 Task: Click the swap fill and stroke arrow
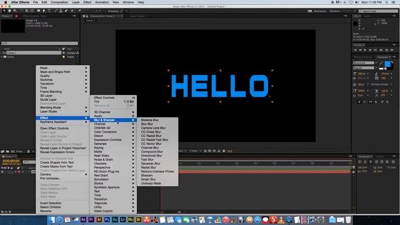point(392,62)
